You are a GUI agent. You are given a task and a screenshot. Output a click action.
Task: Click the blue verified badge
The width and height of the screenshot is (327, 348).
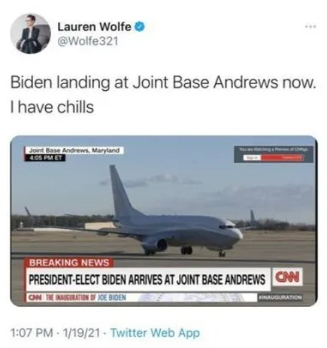(140, 27)
